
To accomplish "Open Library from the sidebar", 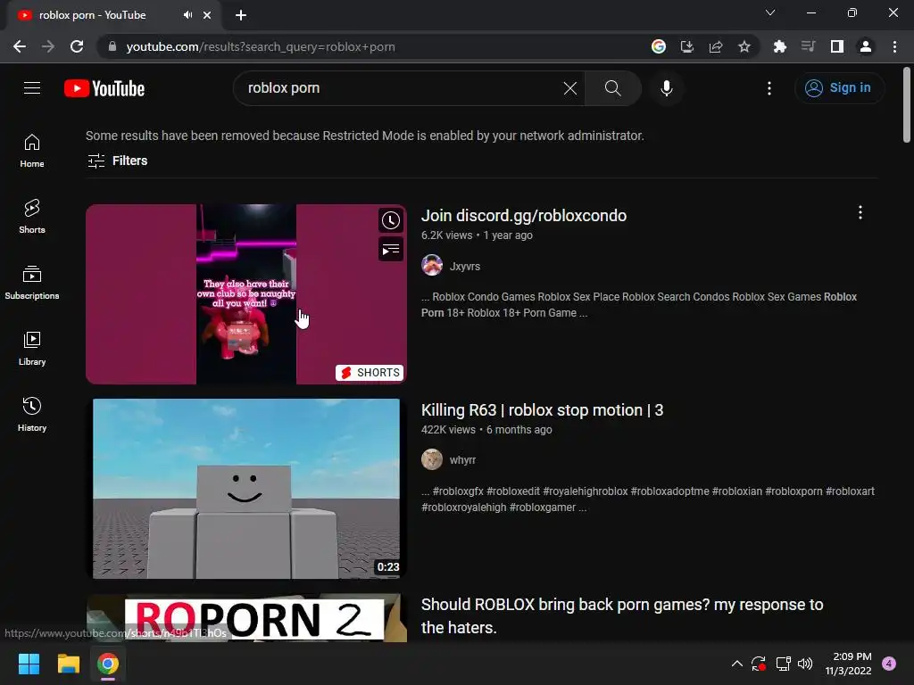I will tap(32, 349).
